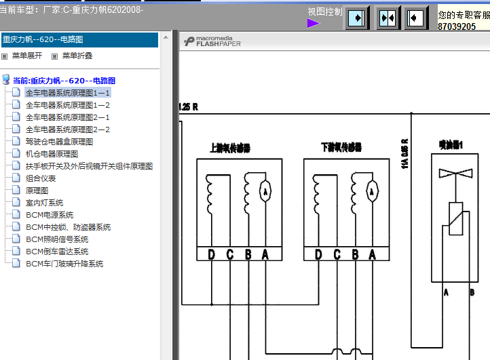Click page icon beside BCM倒车雷达系统
The image size is (490, 360).
click(16, 251)
